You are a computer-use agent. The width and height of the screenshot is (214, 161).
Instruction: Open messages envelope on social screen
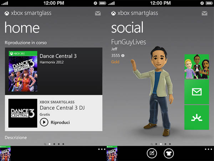click(x=204, y=13)
